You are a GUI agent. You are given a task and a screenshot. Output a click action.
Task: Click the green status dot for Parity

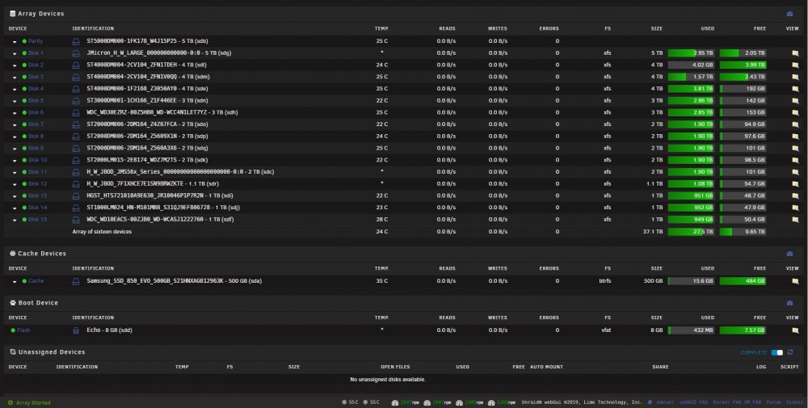pos(24,41)
